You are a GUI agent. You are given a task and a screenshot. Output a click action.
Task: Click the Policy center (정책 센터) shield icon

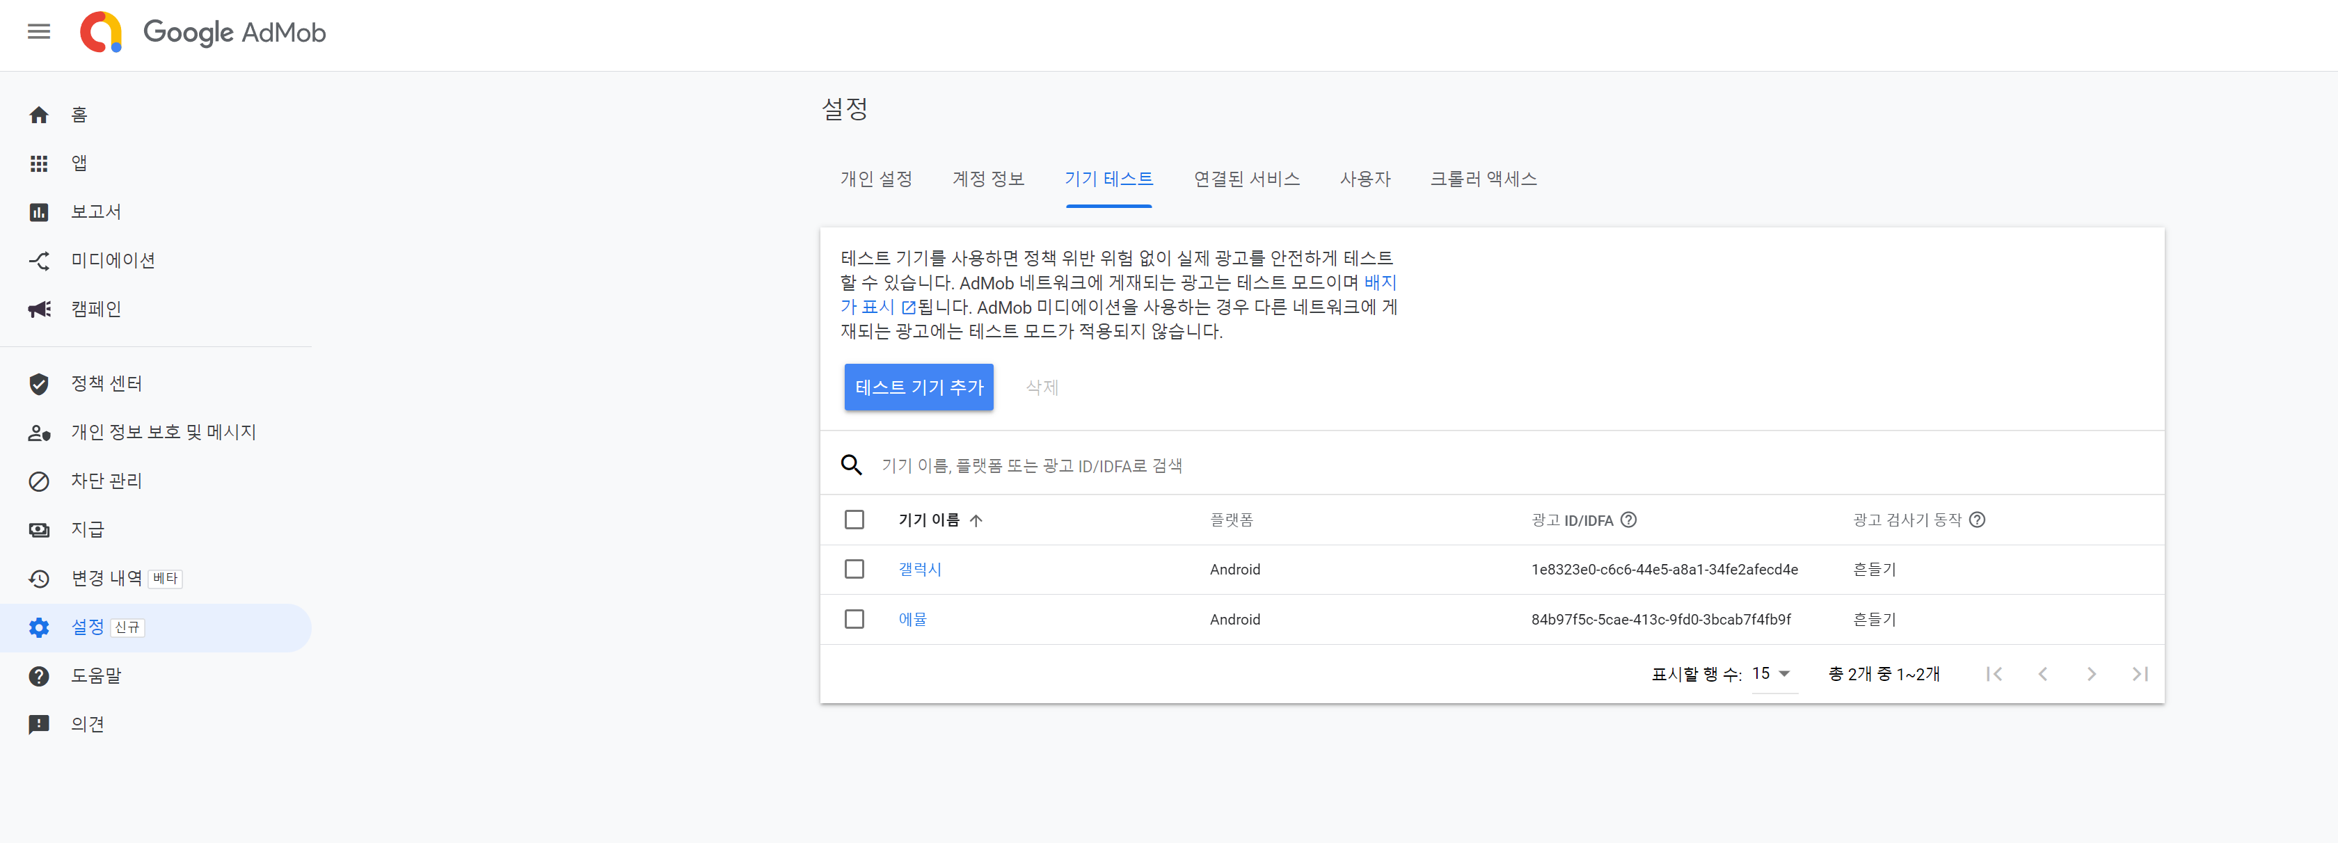(38, 384)
